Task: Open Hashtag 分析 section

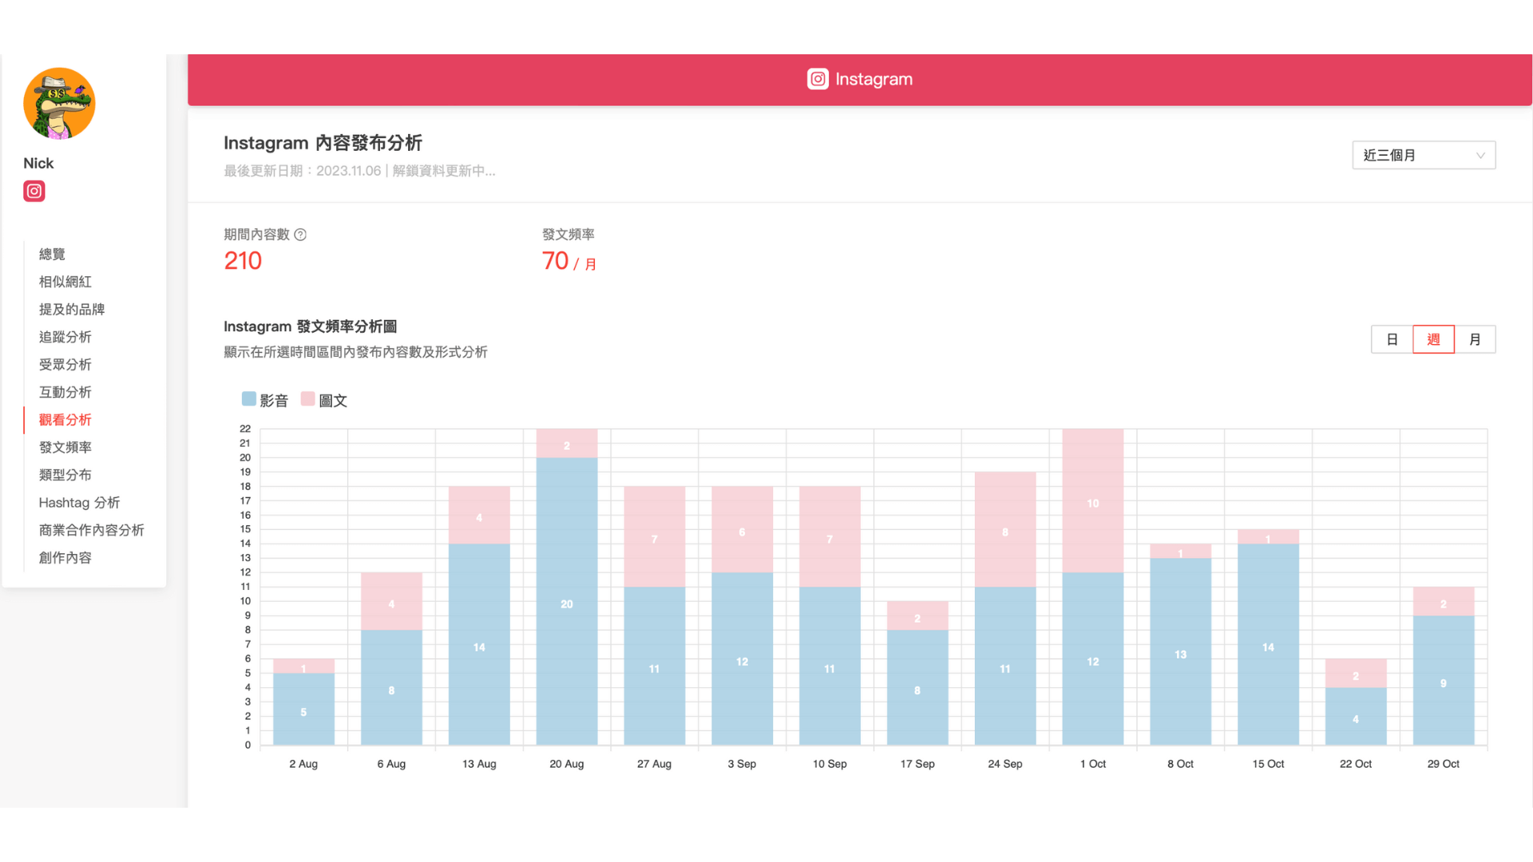Action: tap(79, 503)
